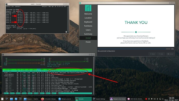Click the red shield tray icon
The width and height of the screenshot is (179, 101).
146,99
